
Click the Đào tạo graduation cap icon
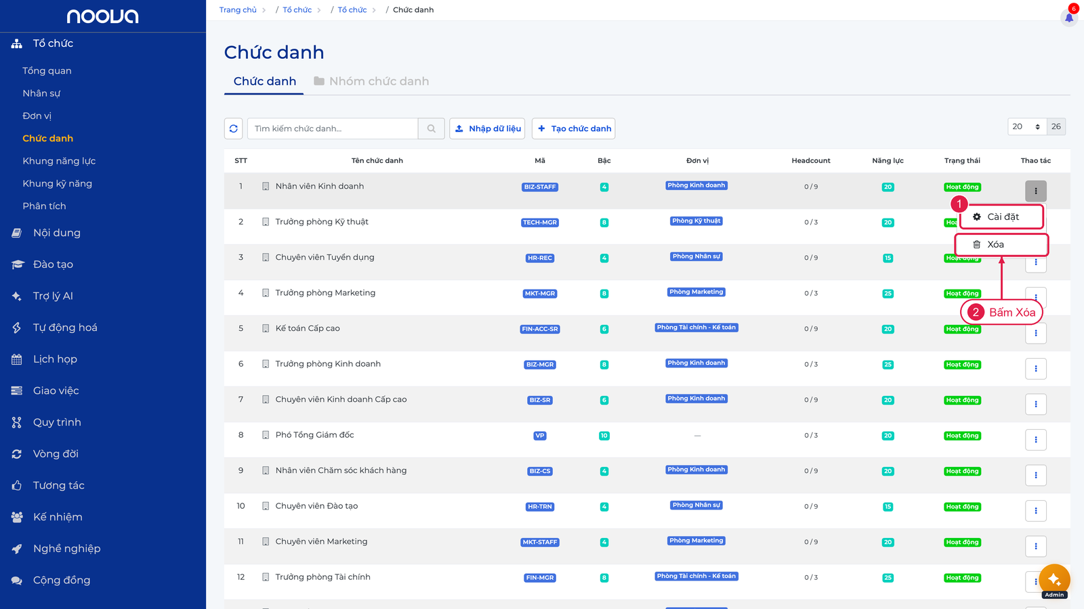[x=17, y=265]
